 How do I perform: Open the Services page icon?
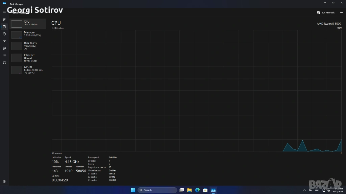tap(4, 63)
